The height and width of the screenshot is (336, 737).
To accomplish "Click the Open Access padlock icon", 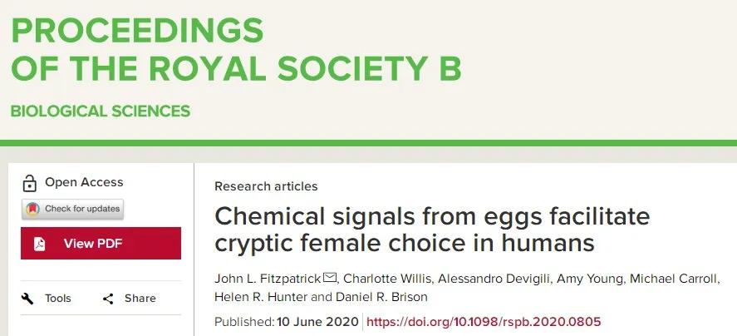I will coord(30,183).
